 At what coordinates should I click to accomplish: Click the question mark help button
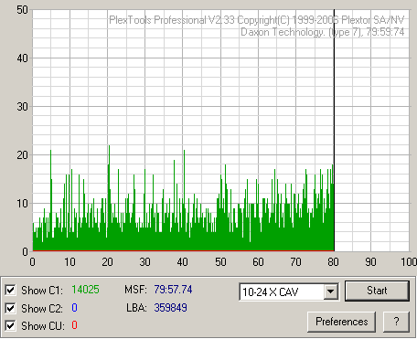pyautogui.click(x=396, y=322)
